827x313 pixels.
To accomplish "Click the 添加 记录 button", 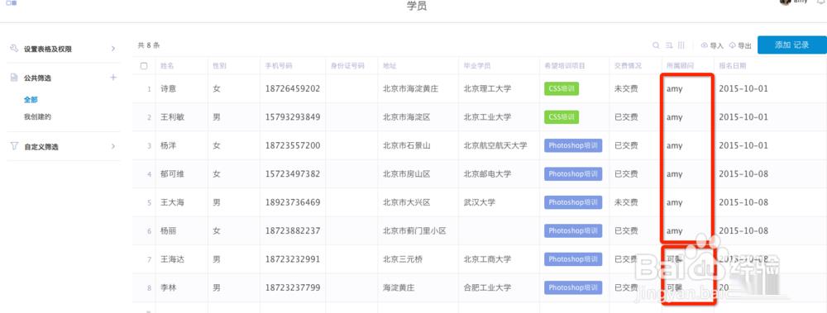I will click(791, 45).
